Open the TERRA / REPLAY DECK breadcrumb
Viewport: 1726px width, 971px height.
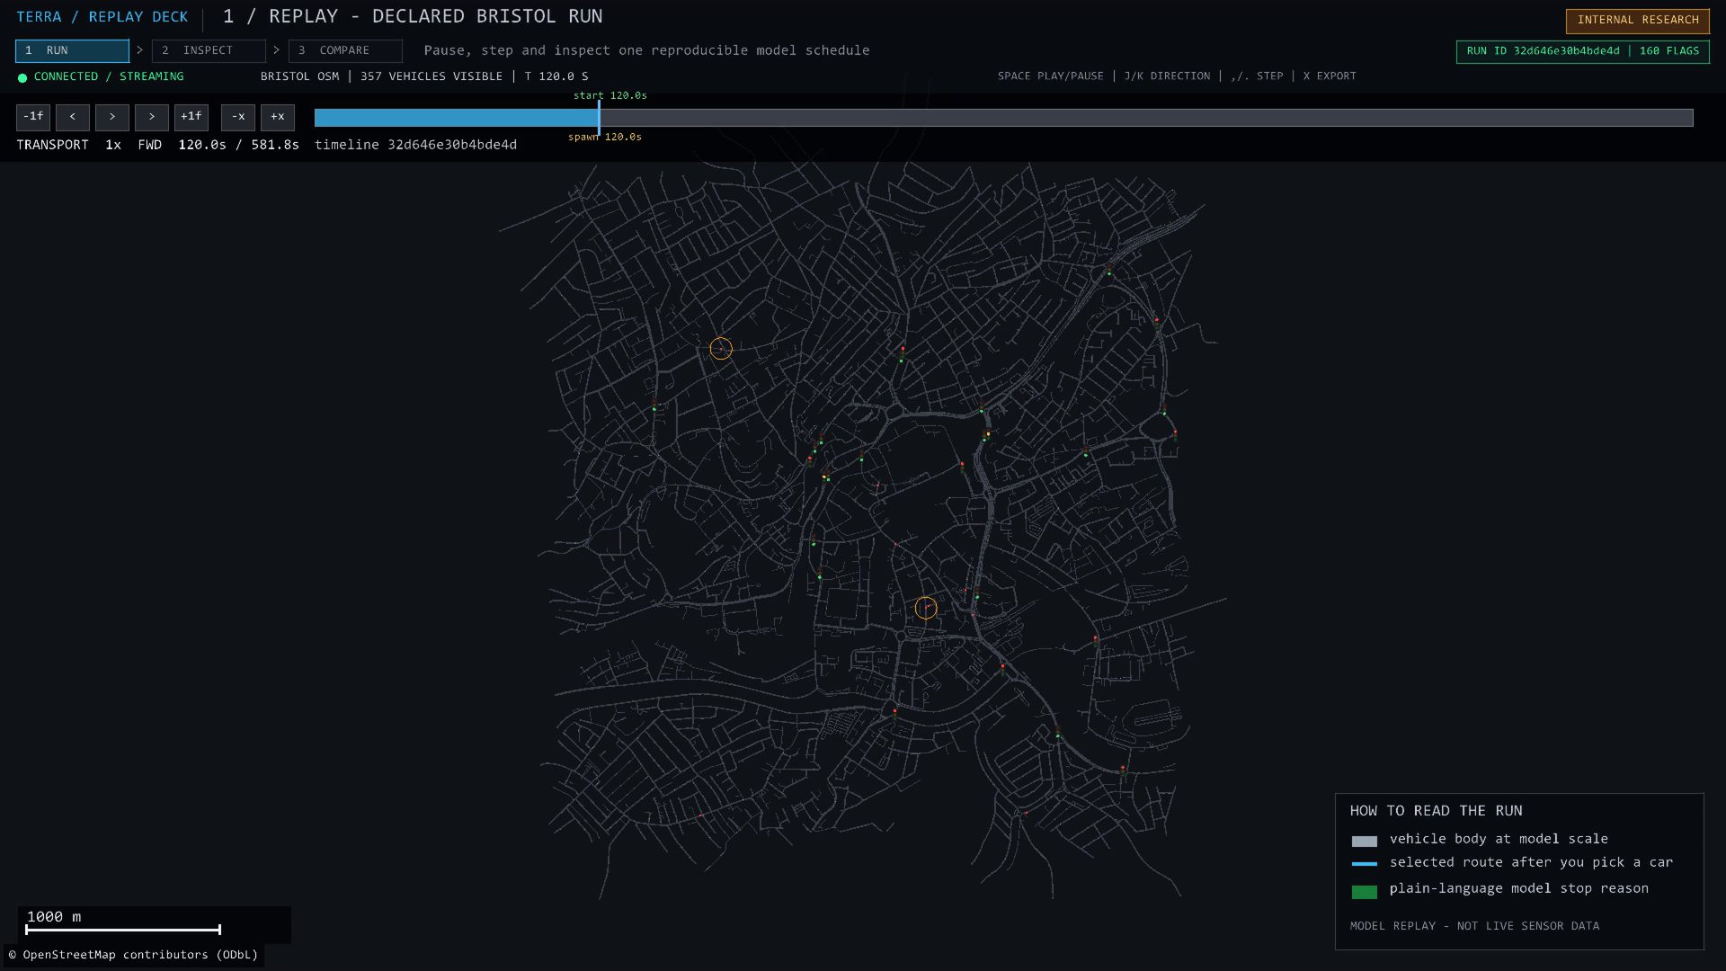tap(102, 17)
